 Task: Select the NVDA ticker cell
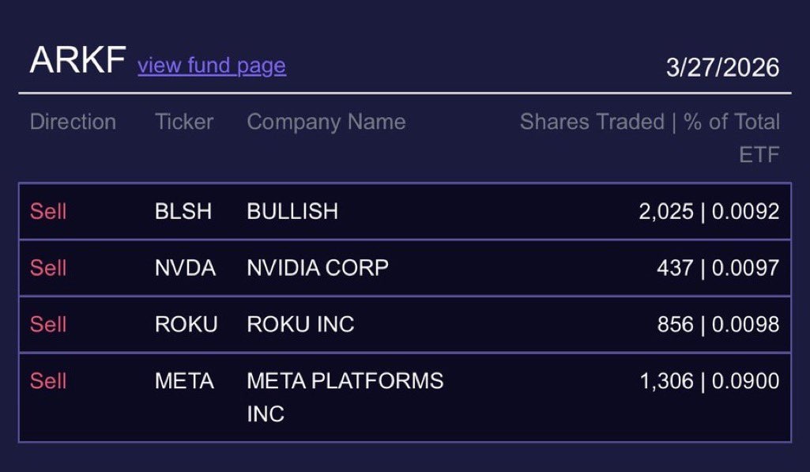coord(185,268)
